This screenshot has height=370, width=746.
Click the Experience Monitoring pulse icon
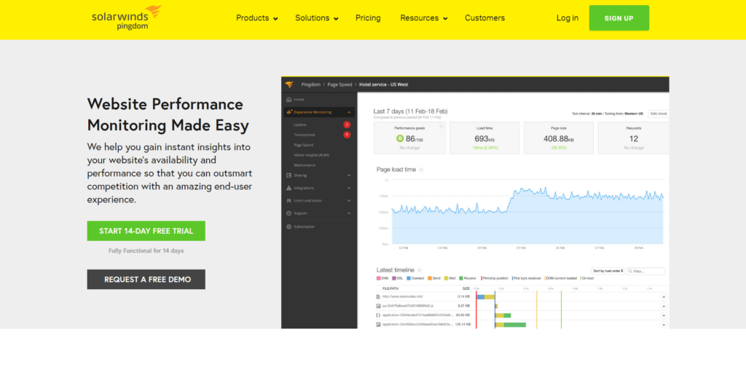pyautogui.click(x=288, y=112)
